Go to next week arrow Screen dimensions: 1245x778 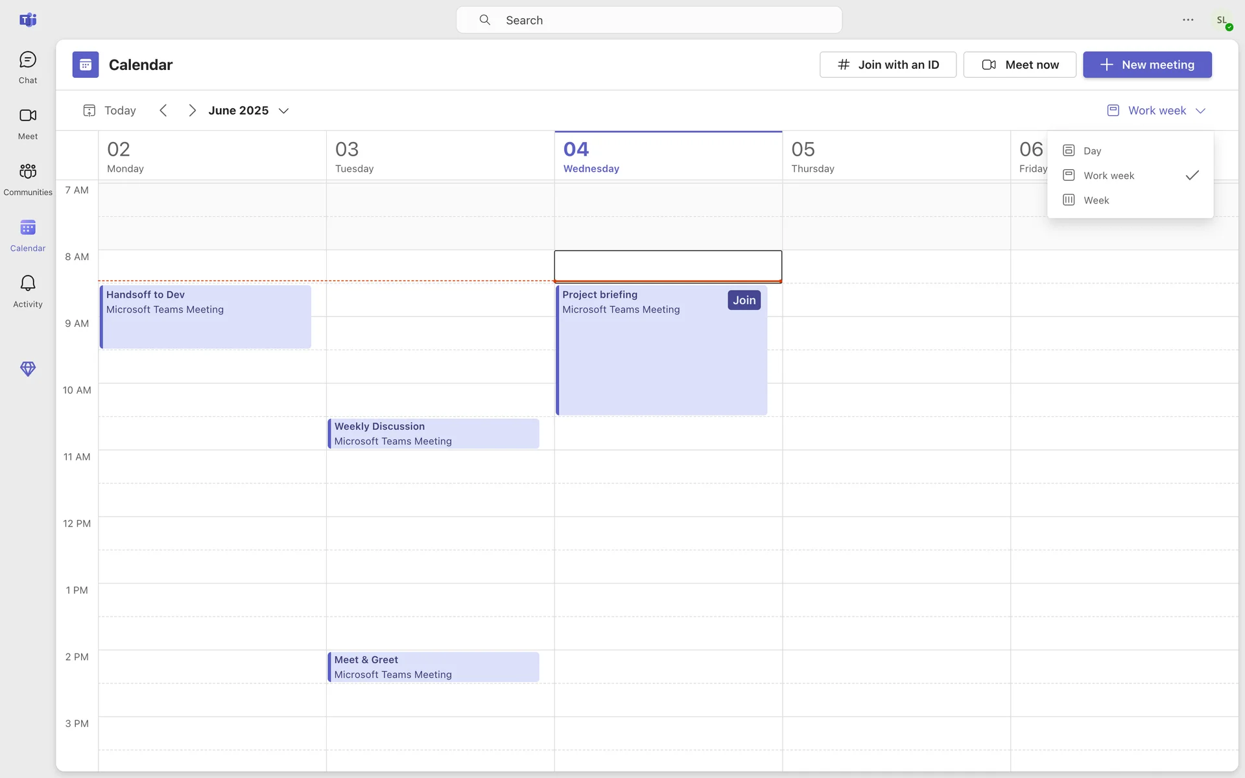192,111
